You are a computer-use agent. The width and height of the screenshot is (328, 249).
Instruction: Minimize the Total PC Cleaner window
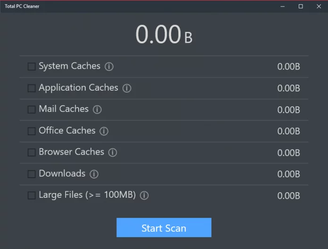click(283, 6)
